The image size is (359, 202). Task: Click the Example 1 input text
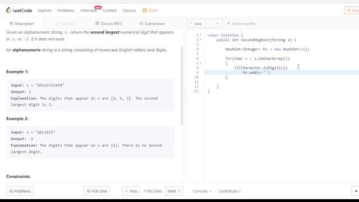pos(38,85)
